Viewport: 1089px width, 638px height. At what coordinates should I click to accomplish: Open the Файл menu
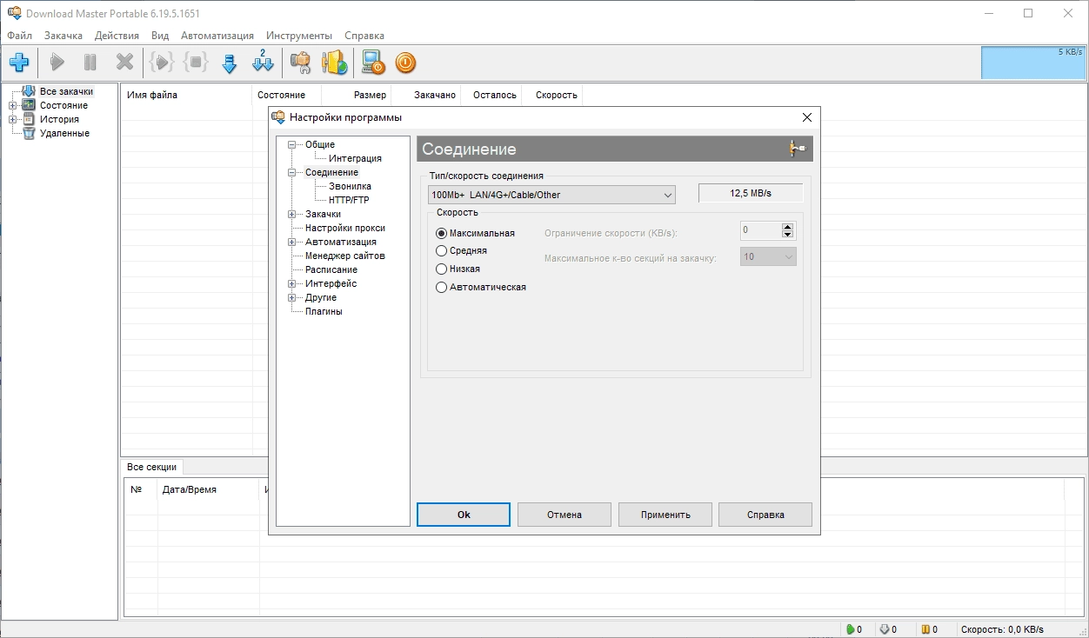click(x=19, y=36)
